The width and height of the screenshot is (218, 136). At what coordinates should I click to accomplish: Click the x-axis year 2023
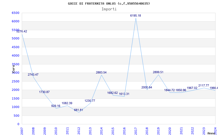[x=204, y=131]
